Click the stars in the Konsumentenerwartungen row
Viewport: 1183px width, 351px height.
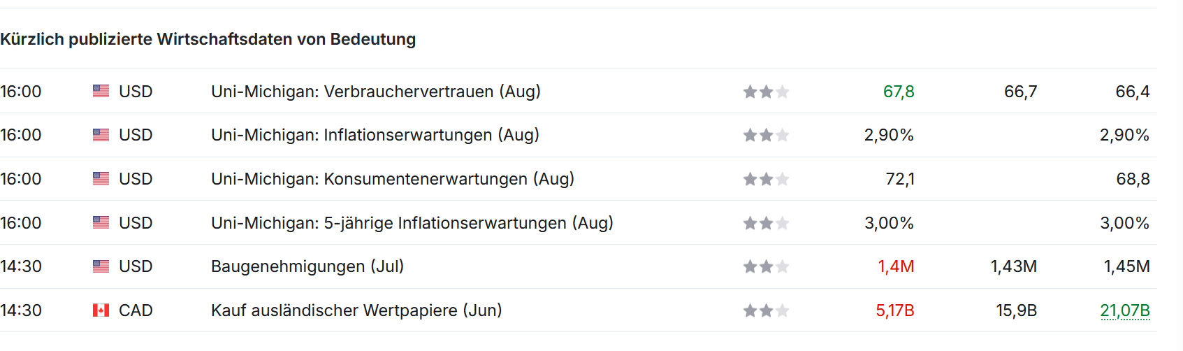(x=766, y=179)
